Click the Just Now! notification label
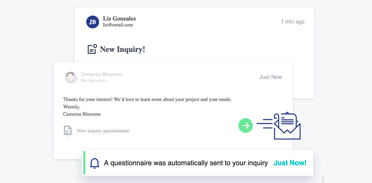The width and height of the screenshot is (372, 183). pos(290,163)
